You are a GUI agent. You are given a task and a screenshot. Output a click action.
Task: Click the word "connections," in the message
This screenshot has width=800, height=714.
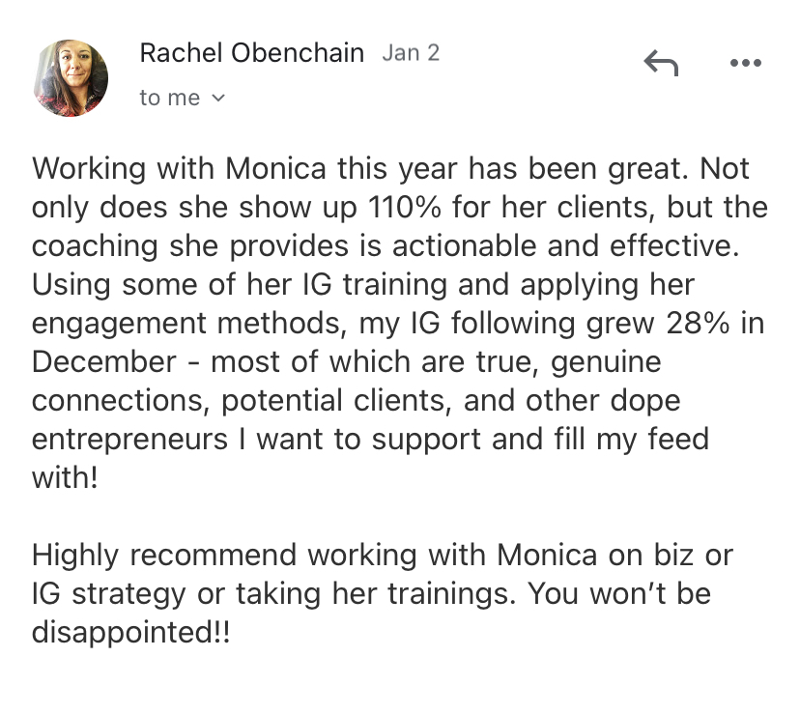(121, 401)
